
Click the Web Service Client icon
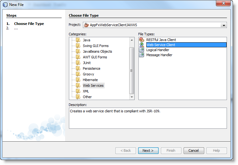(142, 45)
